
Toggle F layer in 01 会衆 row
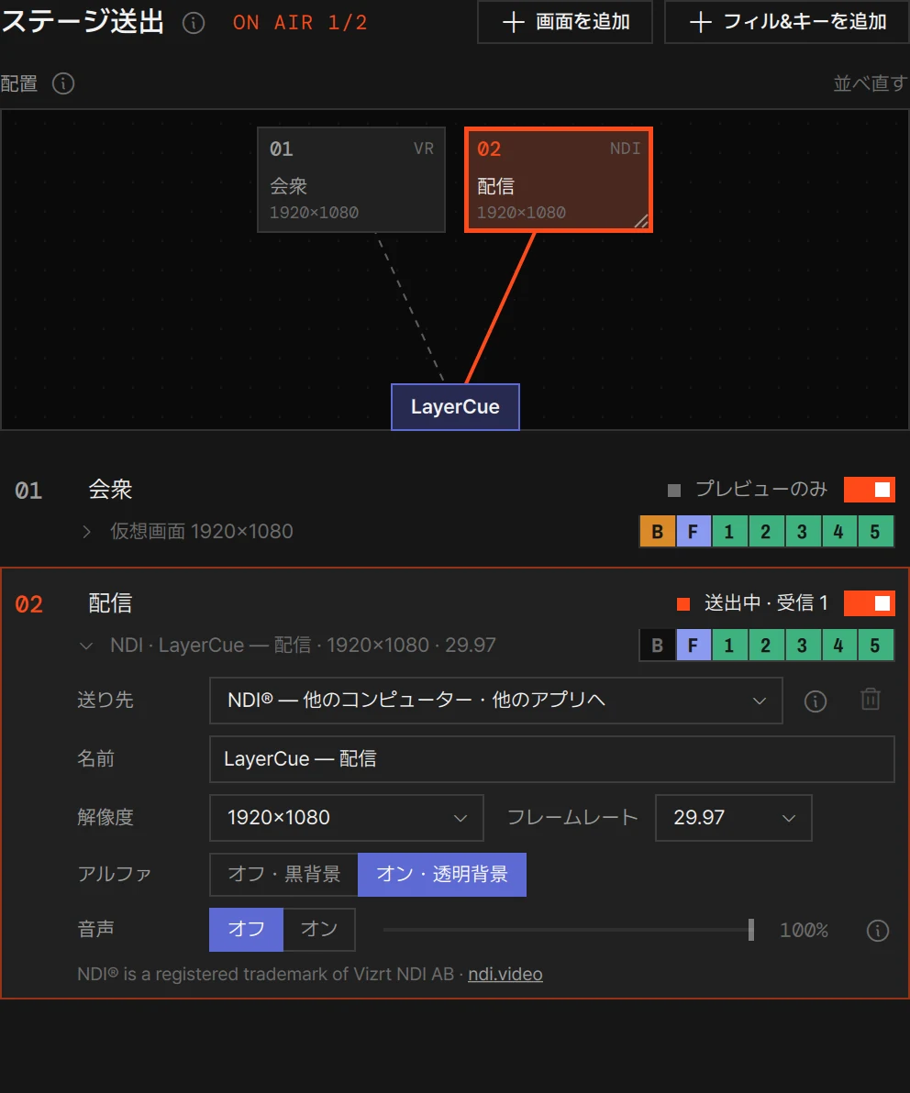(694, 532)
